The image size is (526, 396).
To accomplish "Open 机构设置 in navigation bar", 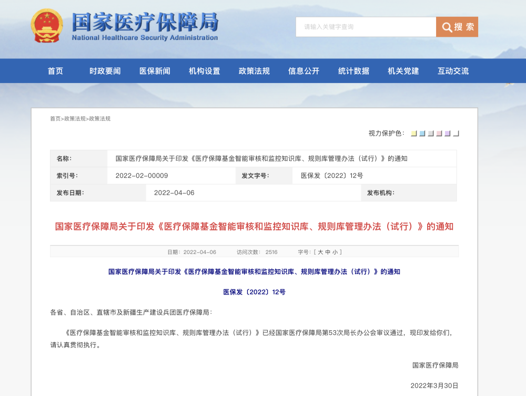I will [x=204, y=71].
